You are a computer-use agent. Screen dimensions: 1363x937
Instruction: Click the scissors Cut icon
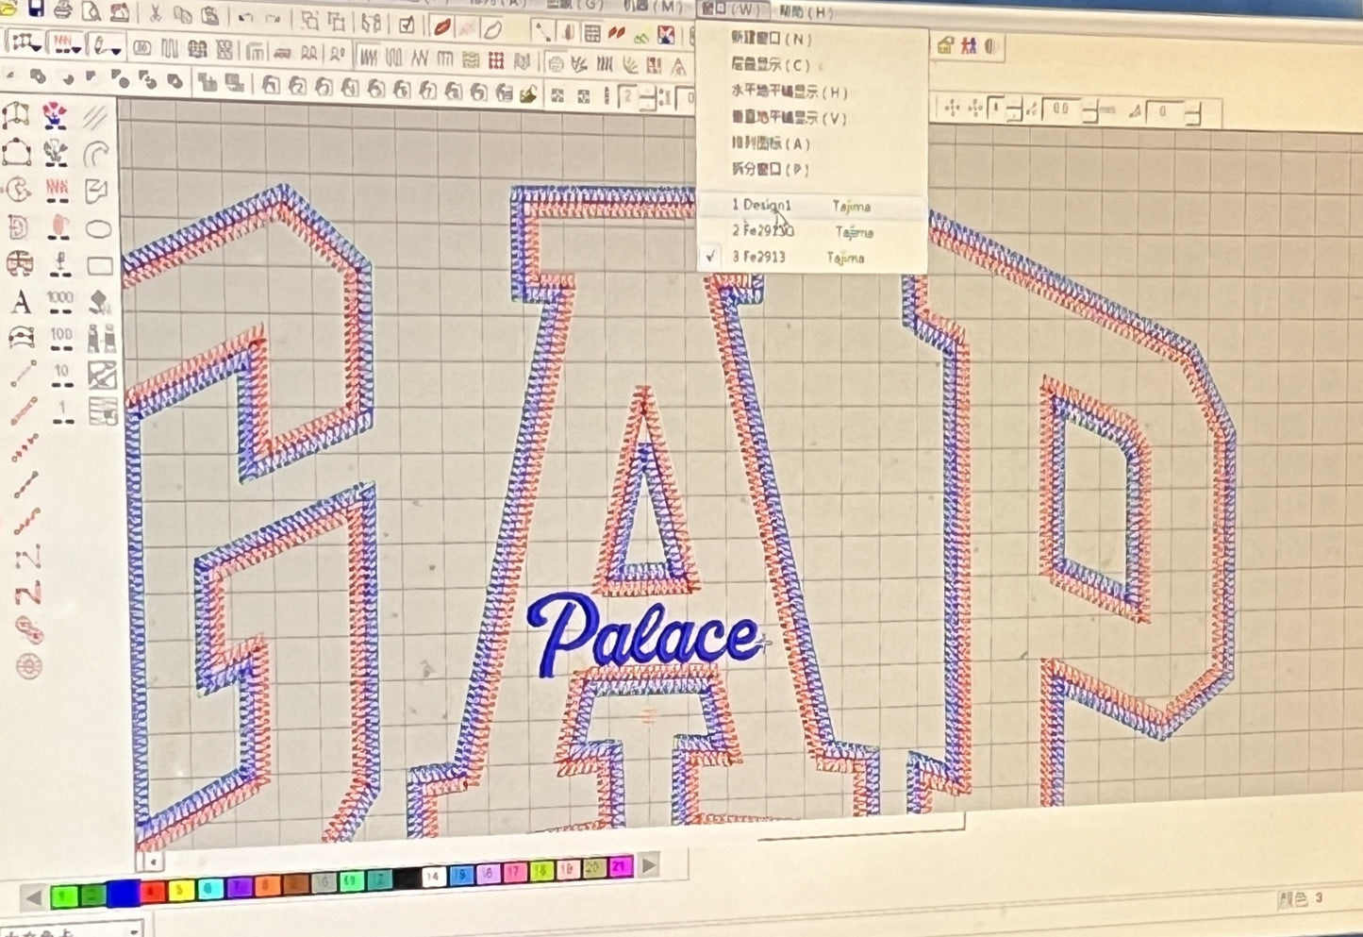pyautogui.click(x=156, y=14)
